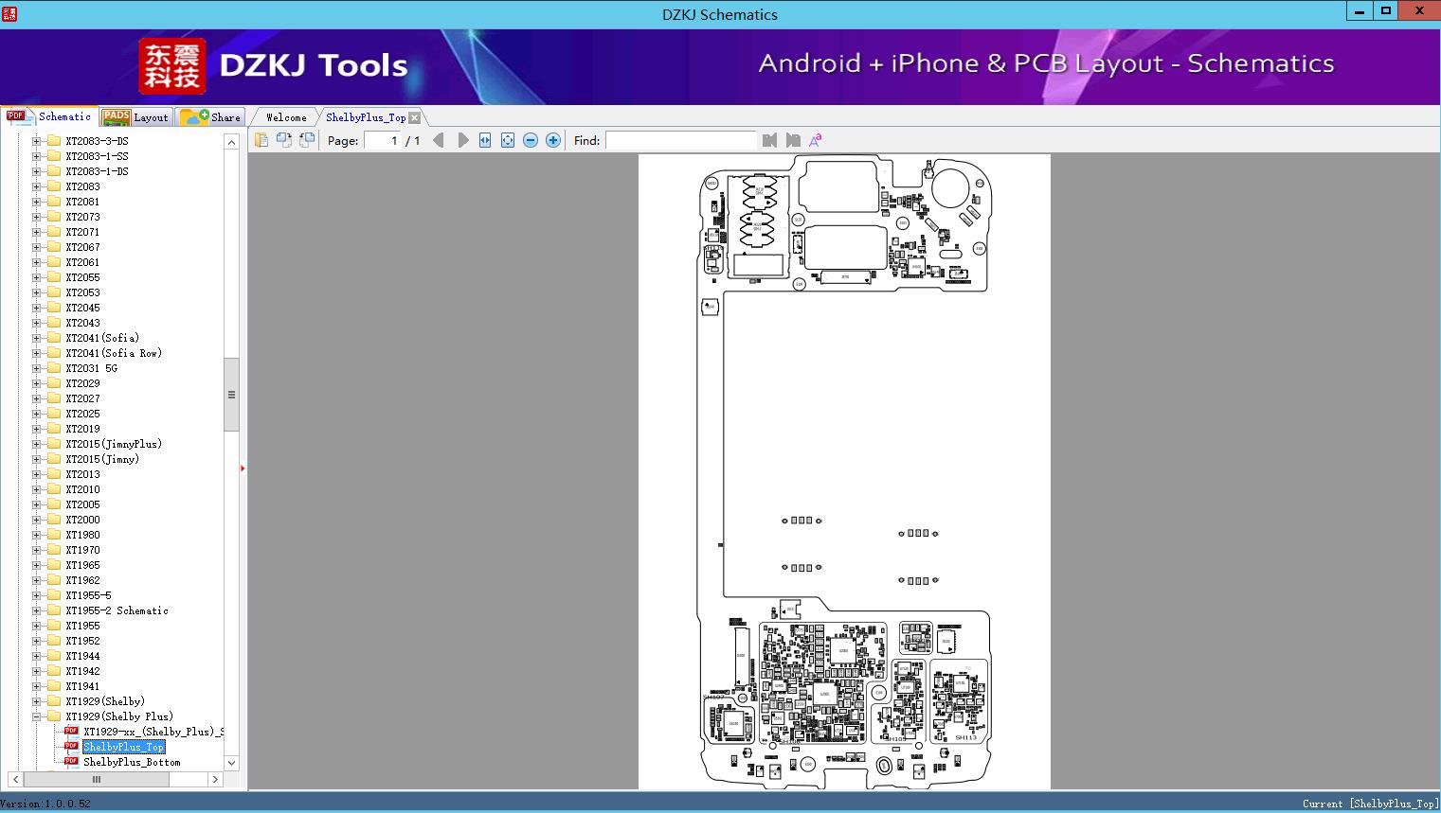The width and height of the screenshot is (1441, 813).
Task: Switch to the Layout tab
Action: click(135, 117)
